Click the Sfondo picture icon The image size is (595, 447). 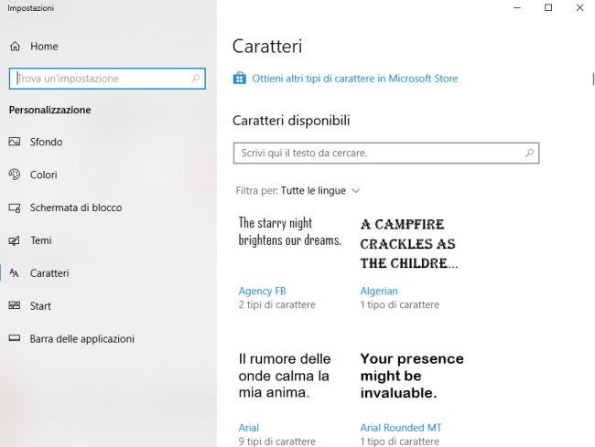(15, 142)
